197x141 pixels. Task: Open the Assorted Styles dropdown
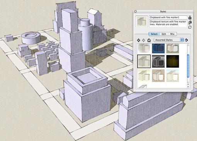pyautogui.click(x=169, y=40)
